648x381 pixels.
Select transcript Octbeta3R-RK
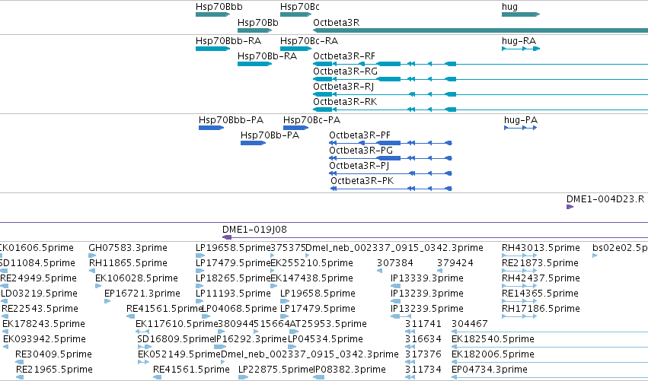480,110
